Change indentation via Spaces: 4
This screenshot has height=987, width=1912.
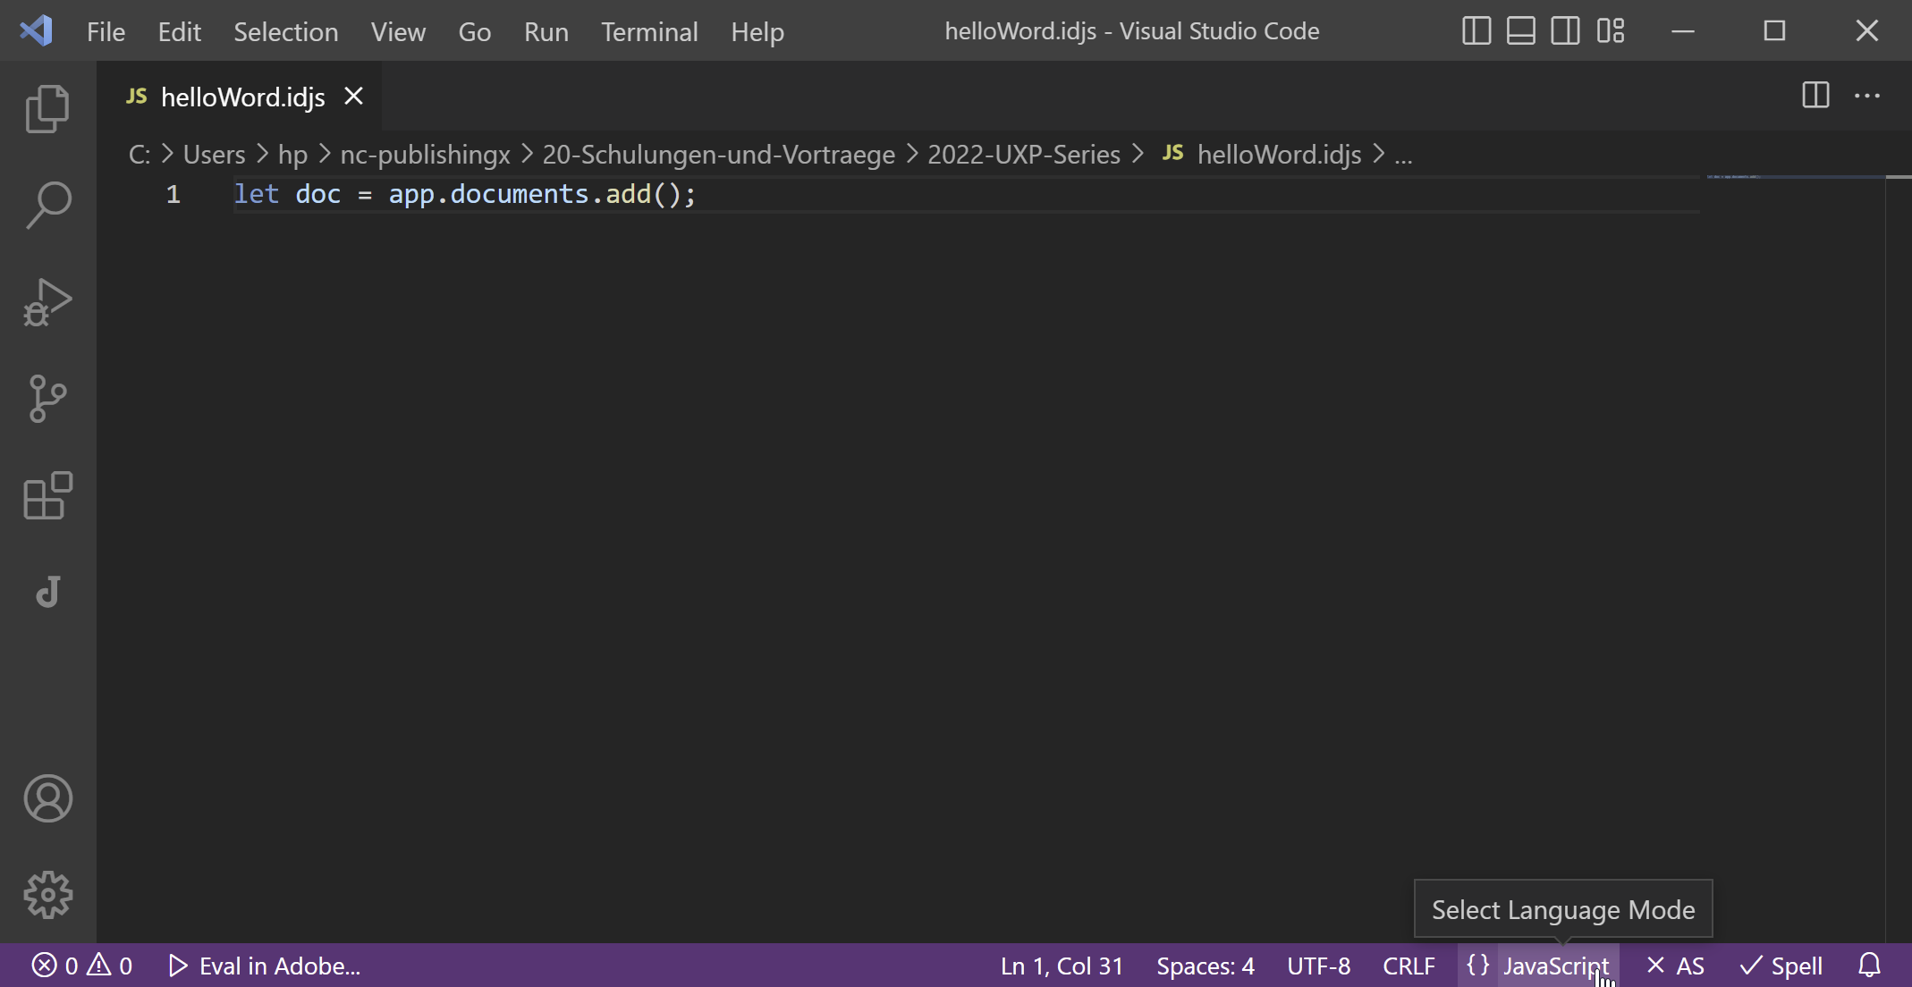point(1205,966)
